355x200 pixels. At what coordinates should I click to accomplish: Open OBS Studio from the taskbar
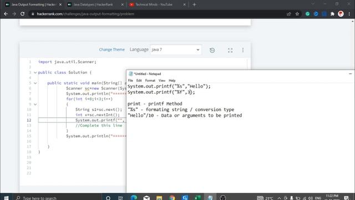tap(223, 198)
